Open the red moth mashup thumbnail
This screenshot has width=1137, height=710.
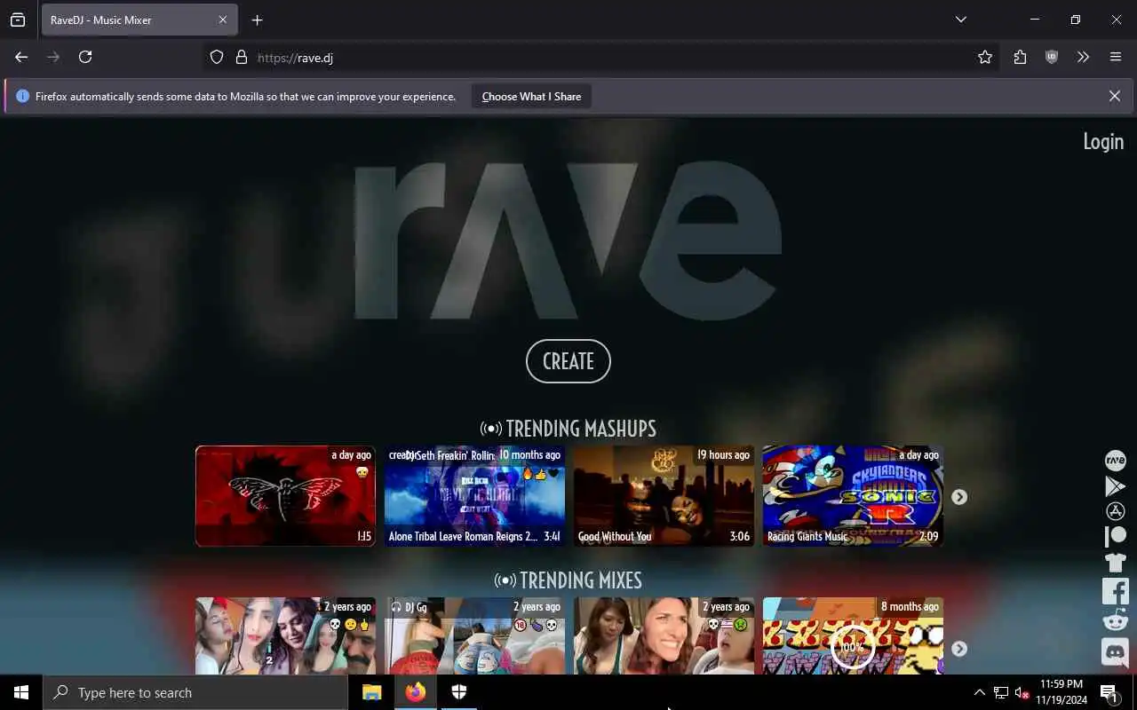(285, 496)
